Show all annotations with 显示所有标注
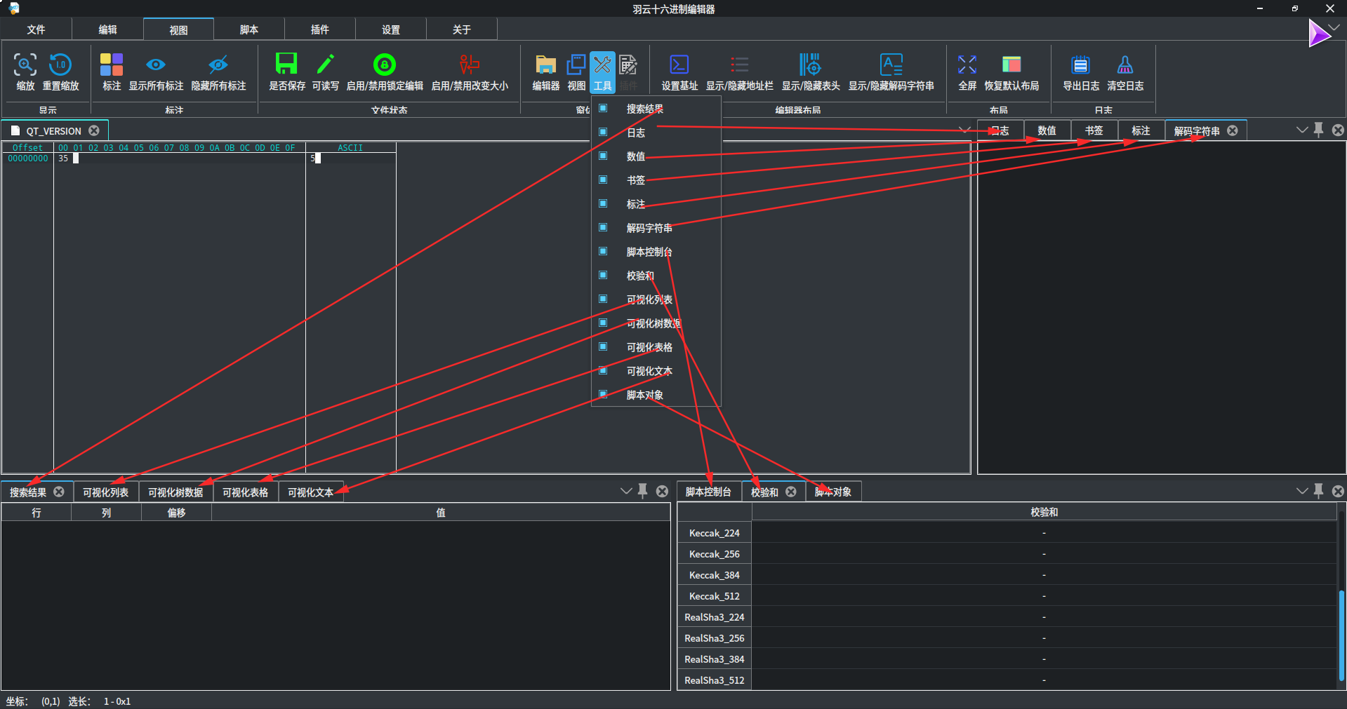Screen dimensions: 1347x709 point(156,65)
